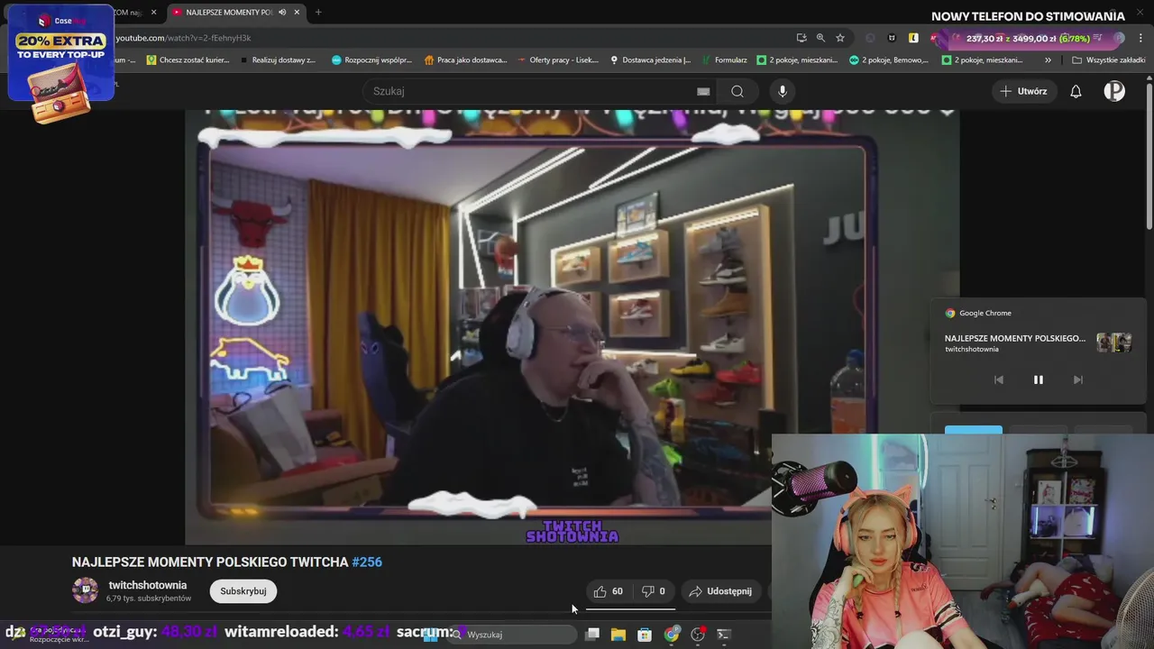
Task: Open 'Praca jako dostawca...' bookmark
Action: click(x=463, y=60)
